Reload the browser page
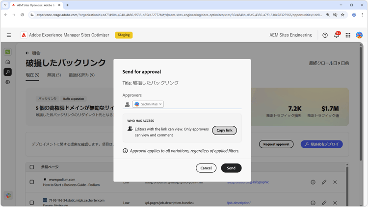The width and height of the screenshot is (368, 207). click(22, 15)
